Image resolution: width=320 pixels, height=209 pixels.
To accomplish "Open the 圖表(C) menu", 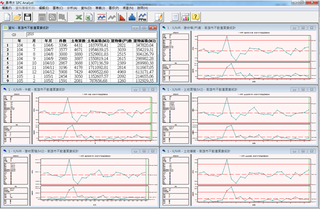I will [58, 8].
